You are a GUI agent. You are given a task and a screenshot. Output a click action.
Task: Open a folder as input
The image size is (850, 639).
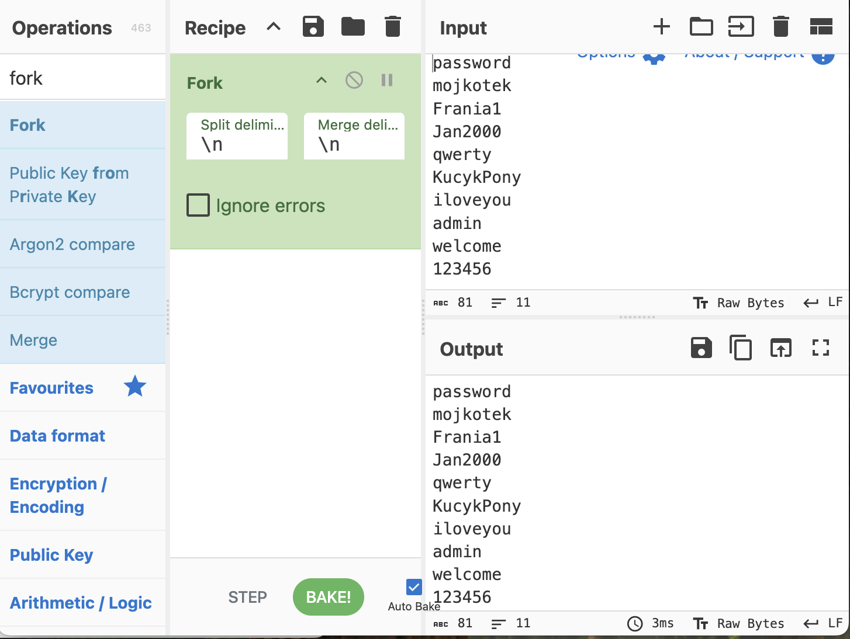(701, 27)
